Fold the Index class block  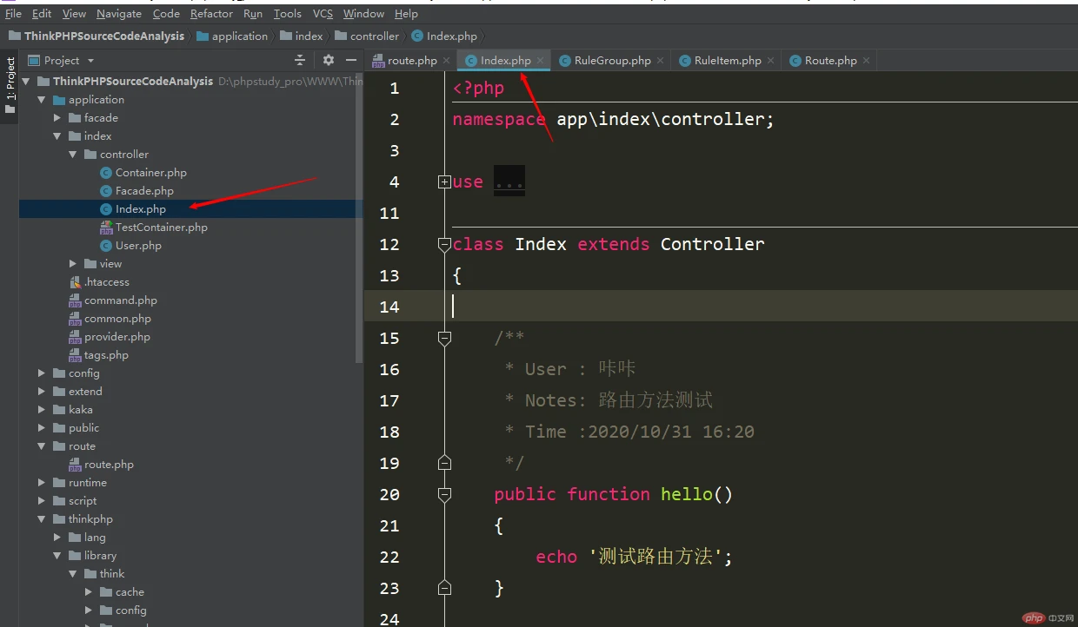click(x=444, y=245)
